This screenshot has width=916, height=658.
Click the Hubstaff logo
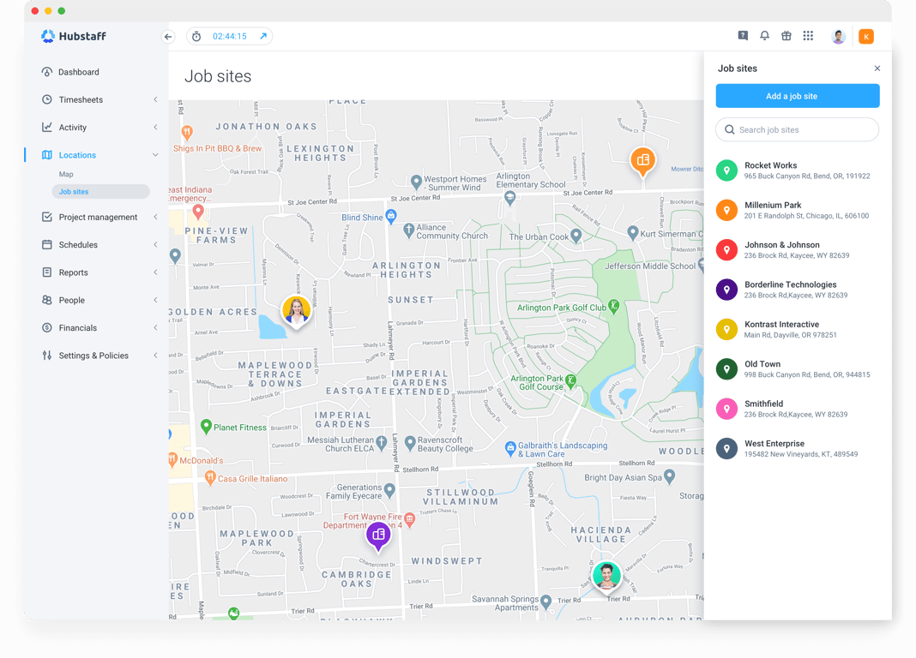tap(74, 36)
